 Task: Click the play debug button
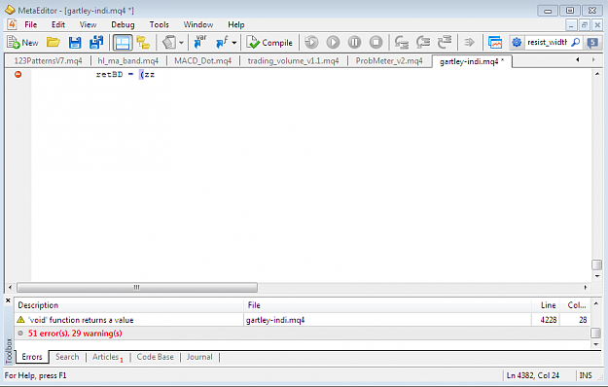coord(333,42)
